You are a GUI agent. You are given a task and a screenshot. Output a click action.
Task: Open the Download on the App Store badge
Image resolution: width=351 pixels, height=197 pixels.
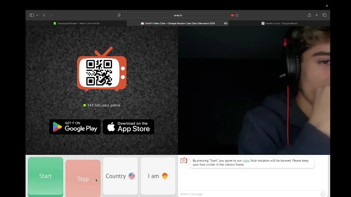(x=128, y=127)
